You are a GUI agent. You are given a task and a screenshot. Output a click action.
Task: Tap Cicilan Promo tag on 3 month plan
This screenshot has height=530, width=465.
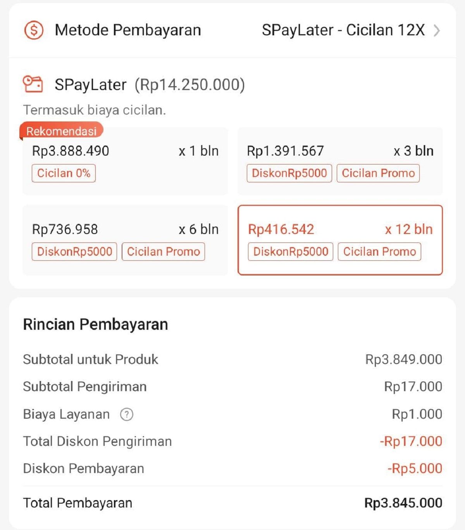tap(378, 173)
